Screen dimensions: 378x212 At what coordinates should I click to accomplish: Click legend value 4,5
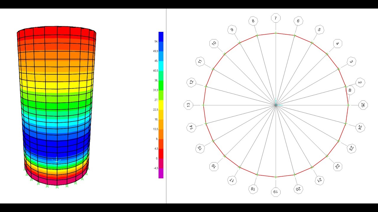point(156,149)
